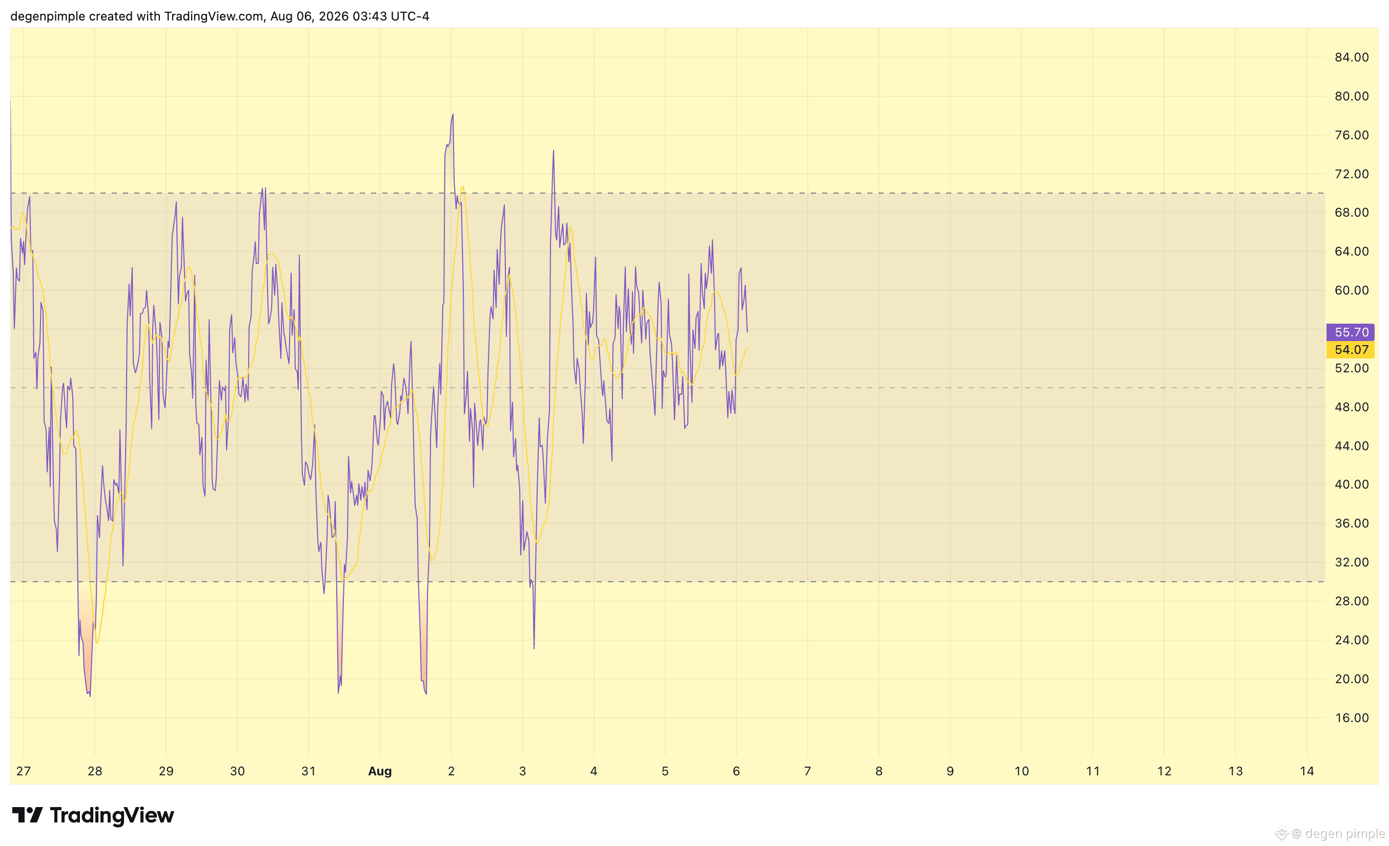Image resolution: width=1389 pixels, height=846 pixels.
Task: Select the Aug month label on time axis
Action: click(380, 771)
